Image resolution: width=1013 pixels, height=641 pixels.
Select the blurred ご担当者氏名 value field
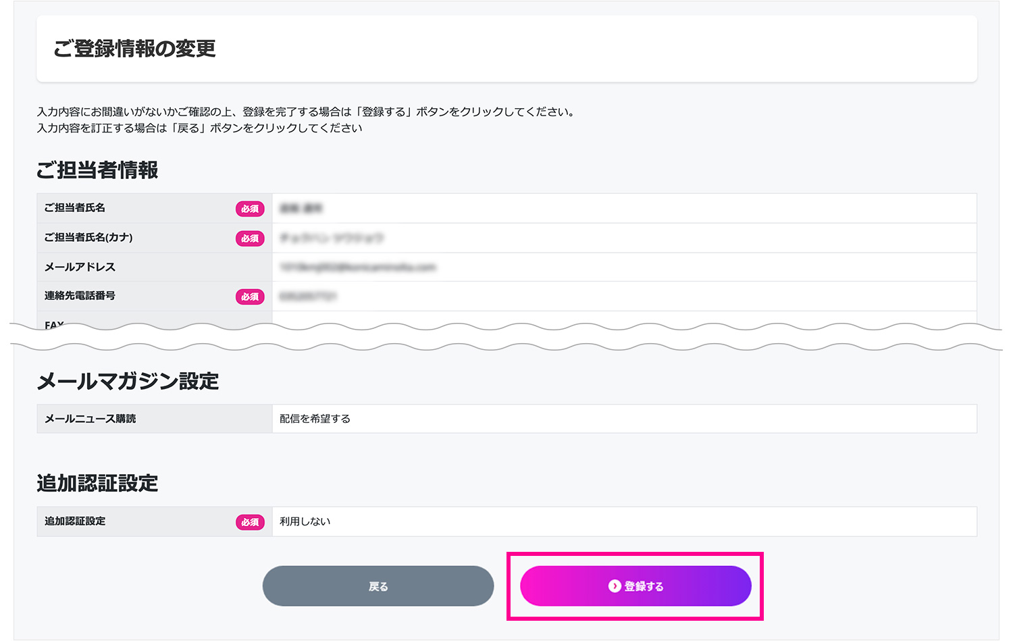click(x=301, y=209)
